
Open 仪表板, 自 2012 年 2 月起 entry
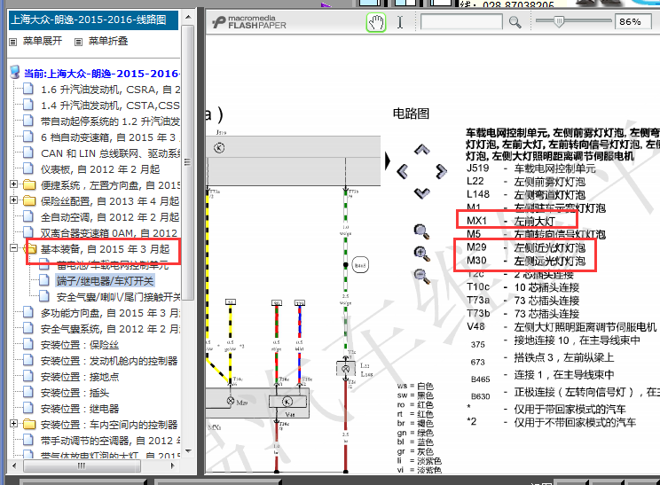click(x=100, y=169)
